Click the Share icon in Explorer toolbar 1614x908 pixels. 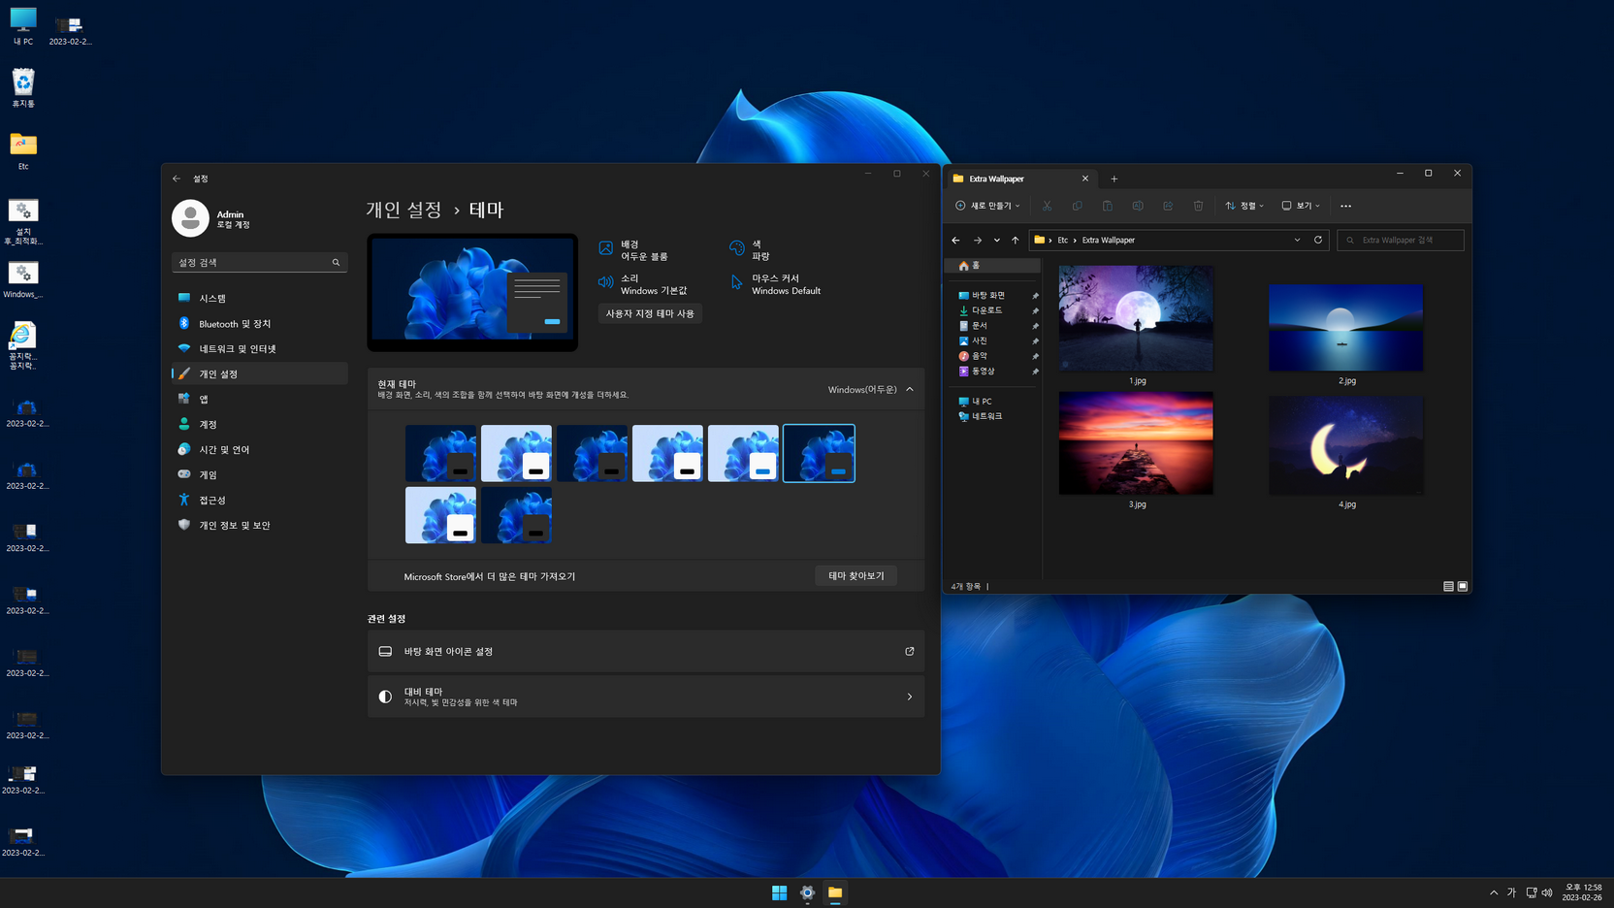(1168, 206)
